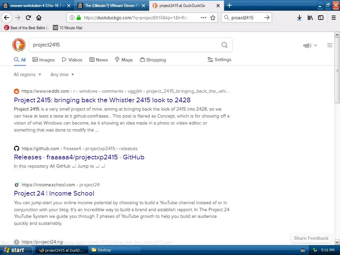Close the project2415 DuckDuckGo tab
This screenshot has height=255, width=340.
218,6
